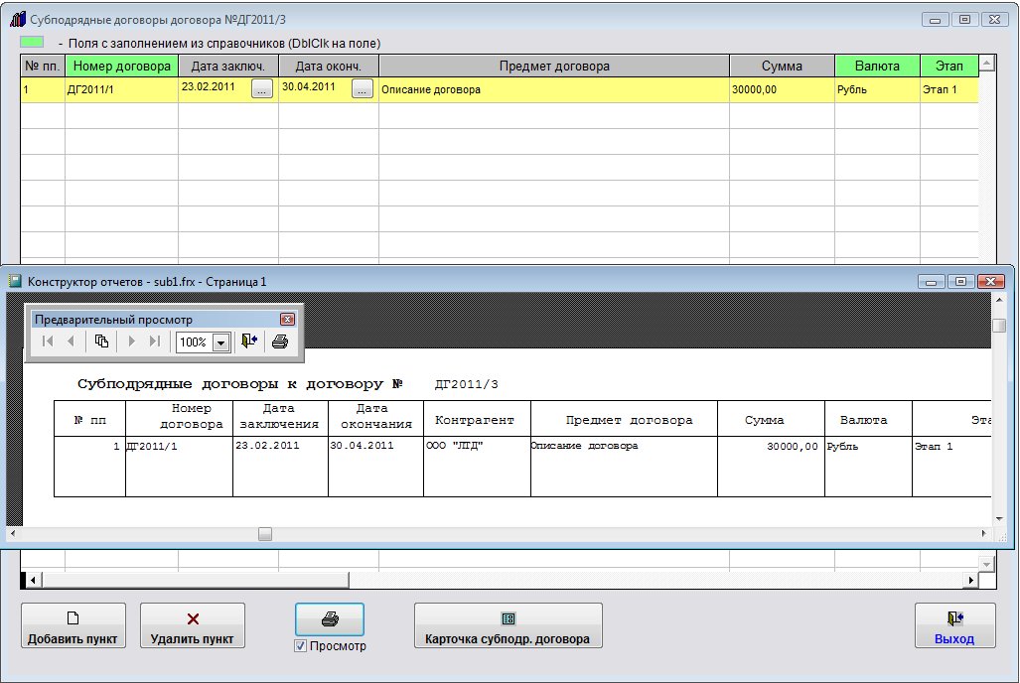Click the Go to page icon in preview toolbar
The width and height of the screenshot is (1020, 683).
pos(101,341)
